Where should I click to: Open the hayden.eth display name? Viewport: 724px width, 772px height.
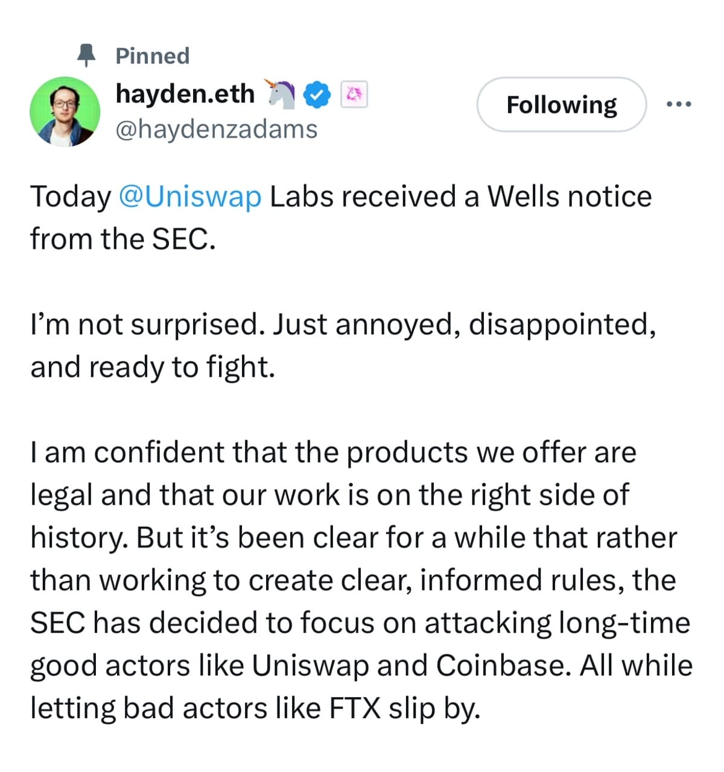pyautogui.click(x=185, y=93)
